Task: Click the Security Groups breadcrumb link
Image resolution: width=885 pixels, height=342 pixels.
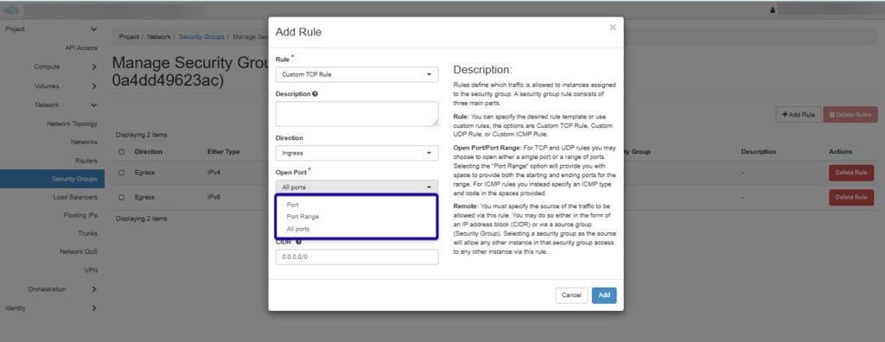Action: coord(201,36)
